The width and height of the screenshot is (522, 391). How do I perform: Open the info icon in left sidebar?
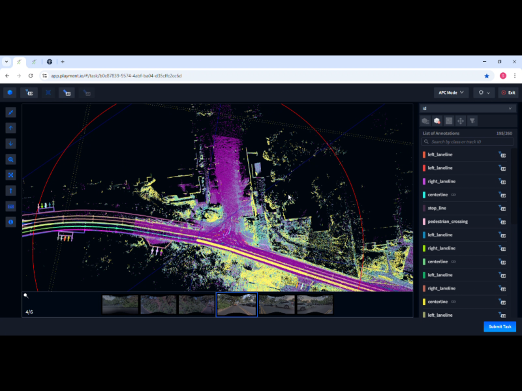(x=10, y=222)
